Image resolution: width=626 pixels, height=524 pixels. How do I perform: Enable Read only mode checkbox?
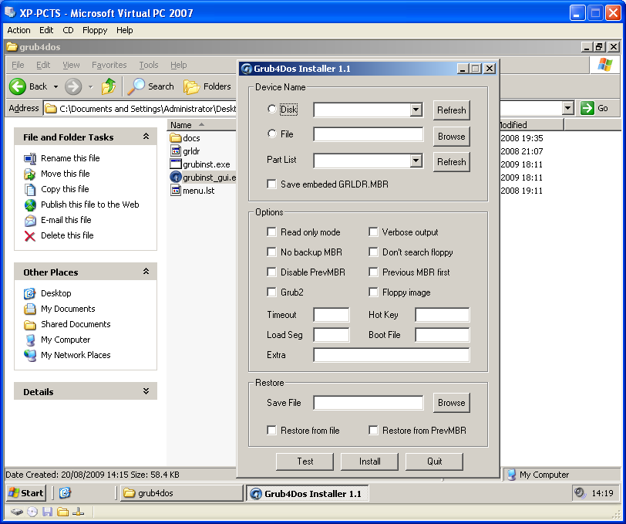[x=271, y=232]
